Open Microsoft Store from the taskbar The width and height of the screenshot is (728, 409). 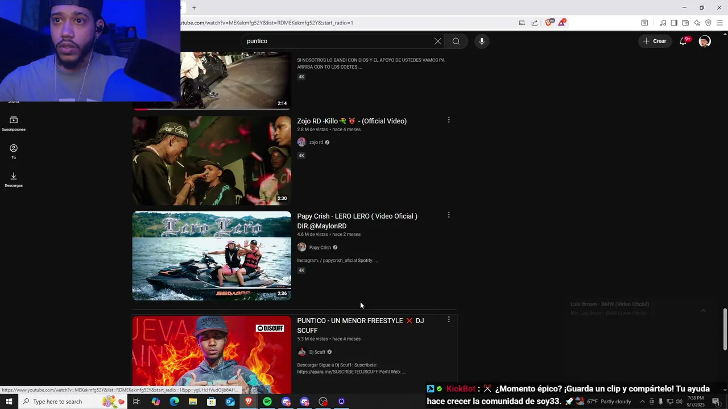point(212,402)
